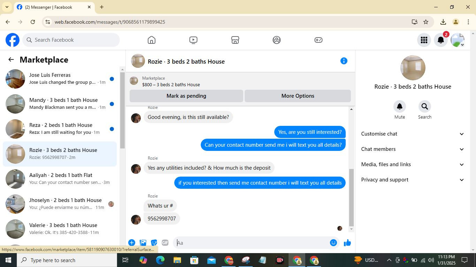The image size is (476, 267).
Task: Expand the Customise chat section
Action: pos(413,134)
